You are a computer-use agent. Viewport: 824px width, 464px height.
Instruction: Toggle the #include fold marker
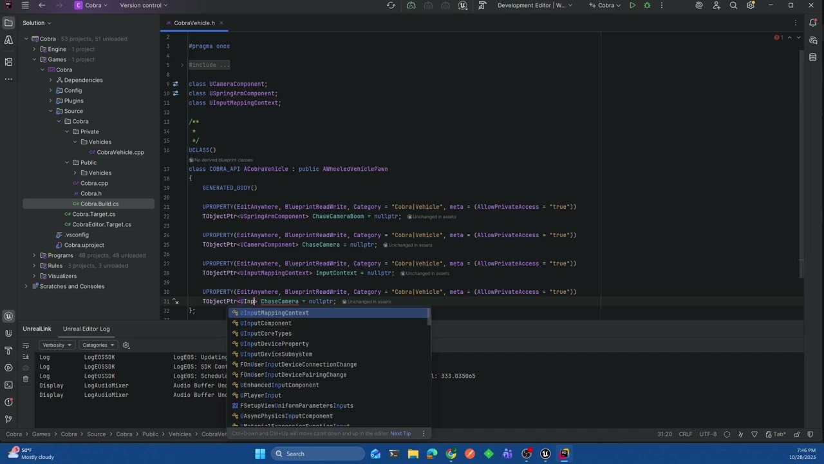[182, 65]
